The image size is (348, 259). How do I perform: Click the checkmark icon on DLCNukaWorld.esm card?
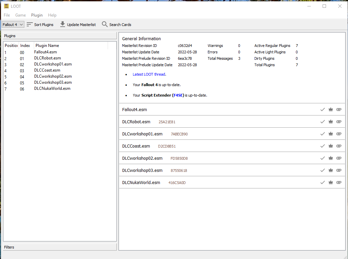(323, 182)
